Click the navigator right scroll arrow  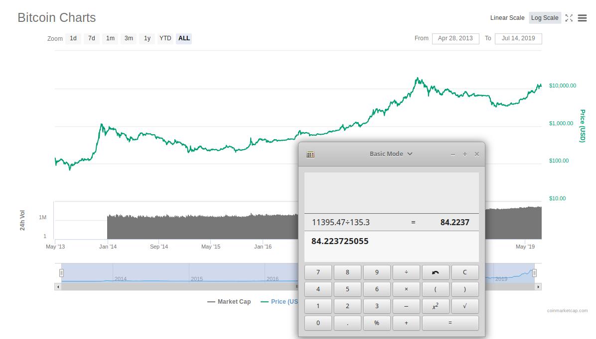point(538,287)
